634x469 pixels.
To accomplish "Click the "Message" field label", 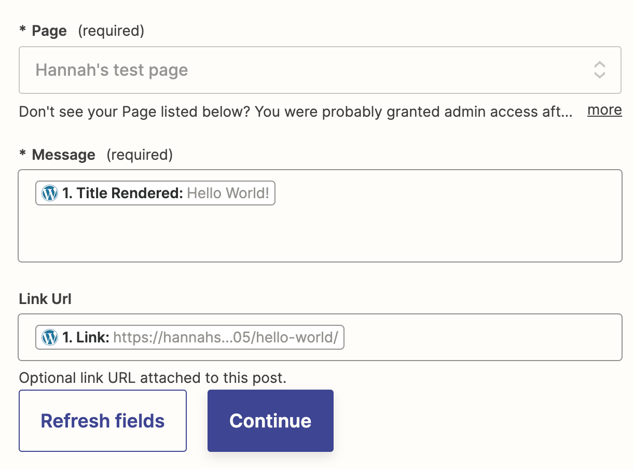I will (x=63, y=155).
